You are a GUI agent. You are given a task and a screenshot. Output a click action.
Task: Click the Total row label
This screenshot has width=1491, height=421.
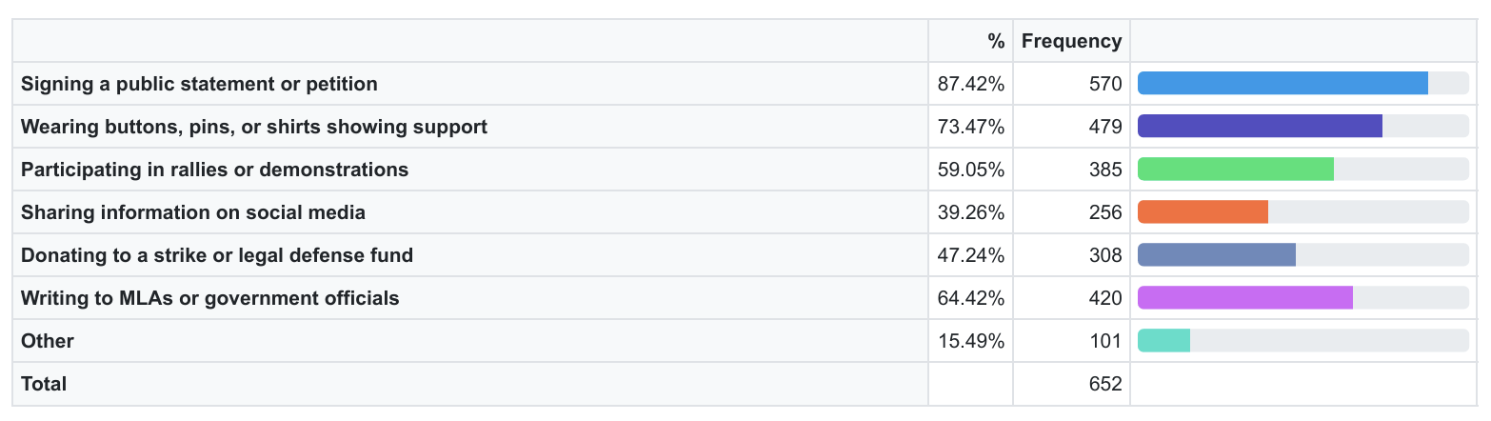point(44,384)
